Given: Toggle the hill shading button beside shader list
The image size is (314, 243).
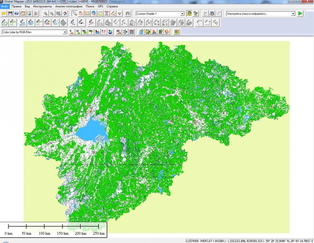Looking at the screenshot, I should coord(189,14).
